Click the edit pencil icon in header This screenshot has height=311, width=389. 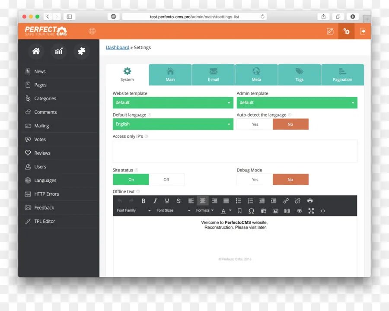pos(330,31)
